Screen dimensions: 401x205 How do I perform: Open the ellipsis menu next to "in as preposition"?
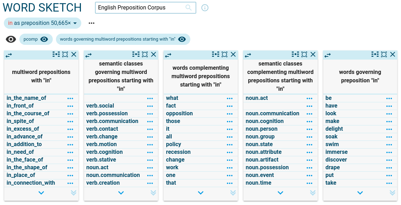[91, 23]
